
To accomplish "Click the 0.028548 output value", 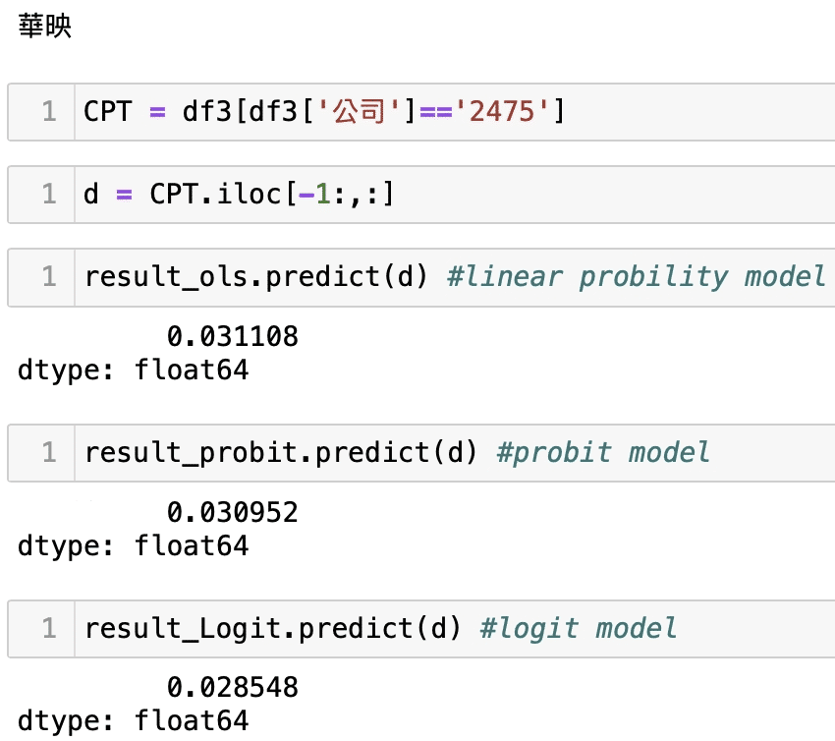I will click(x=232, y=686).
